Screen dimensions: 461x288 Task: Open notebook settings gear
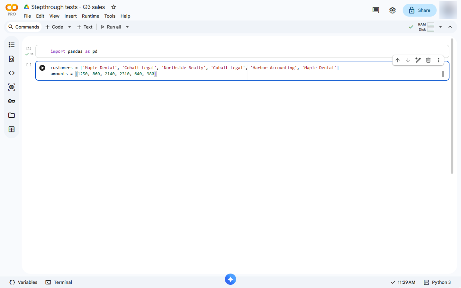(392, 10)
